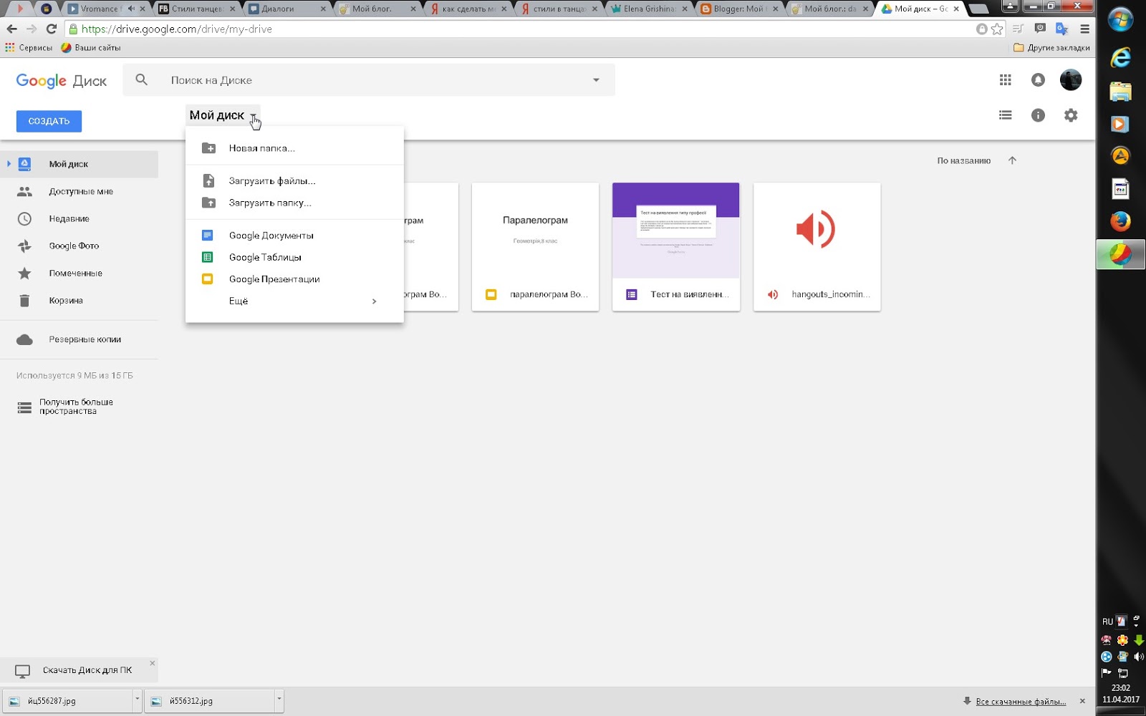Click the new folder icon in menu

208,148
